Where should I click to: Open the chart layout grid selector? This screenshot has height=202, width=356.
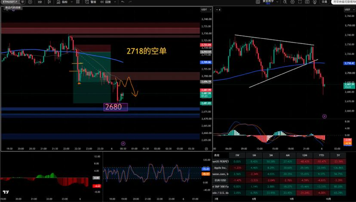(x=258, y=2)
